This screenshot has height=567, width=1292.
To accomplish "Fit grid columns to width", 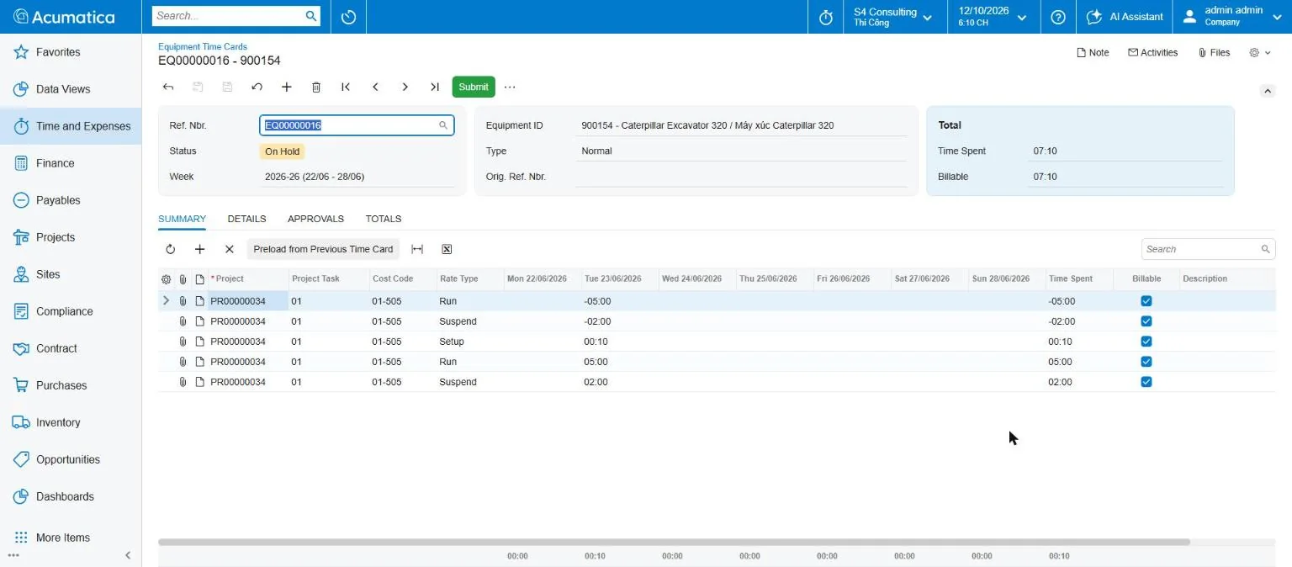I will [417, 249].
